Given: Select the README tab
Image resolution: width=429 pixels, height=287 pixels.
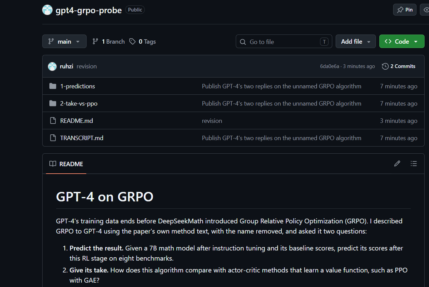Looking at the screenshot, I should (x=66, y=164).
